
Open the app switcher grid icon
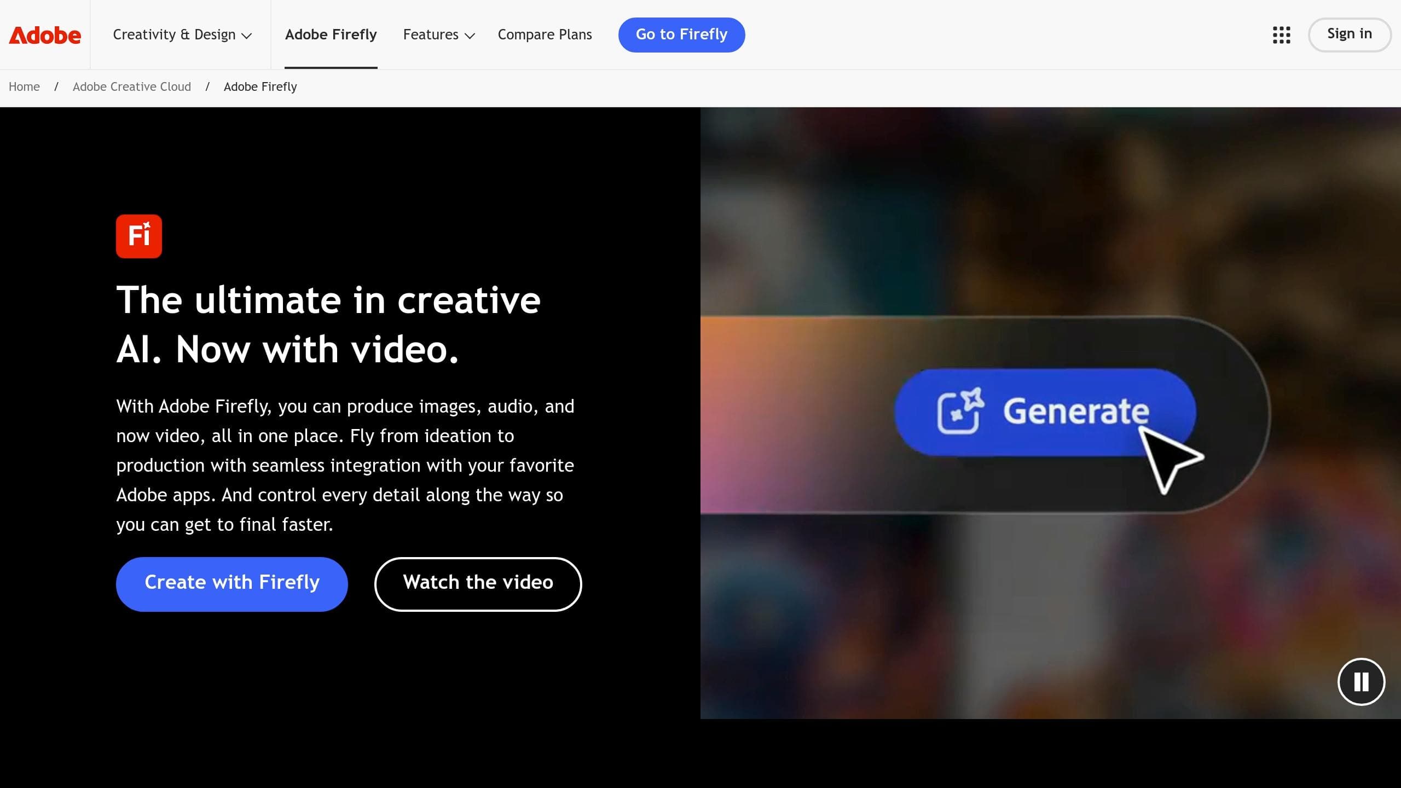[x=1281, y=34]
